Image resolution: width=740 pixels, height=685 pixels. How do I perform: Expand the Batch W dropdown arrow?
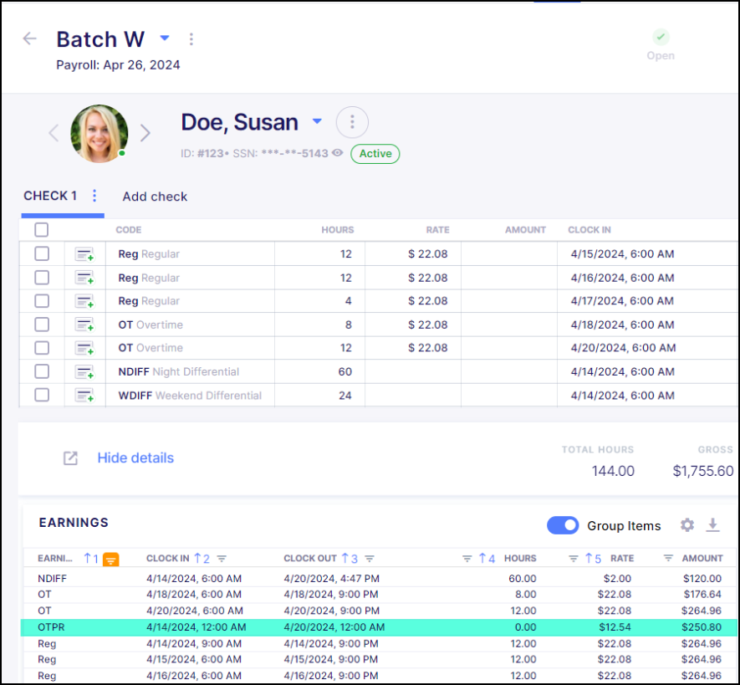165,38
